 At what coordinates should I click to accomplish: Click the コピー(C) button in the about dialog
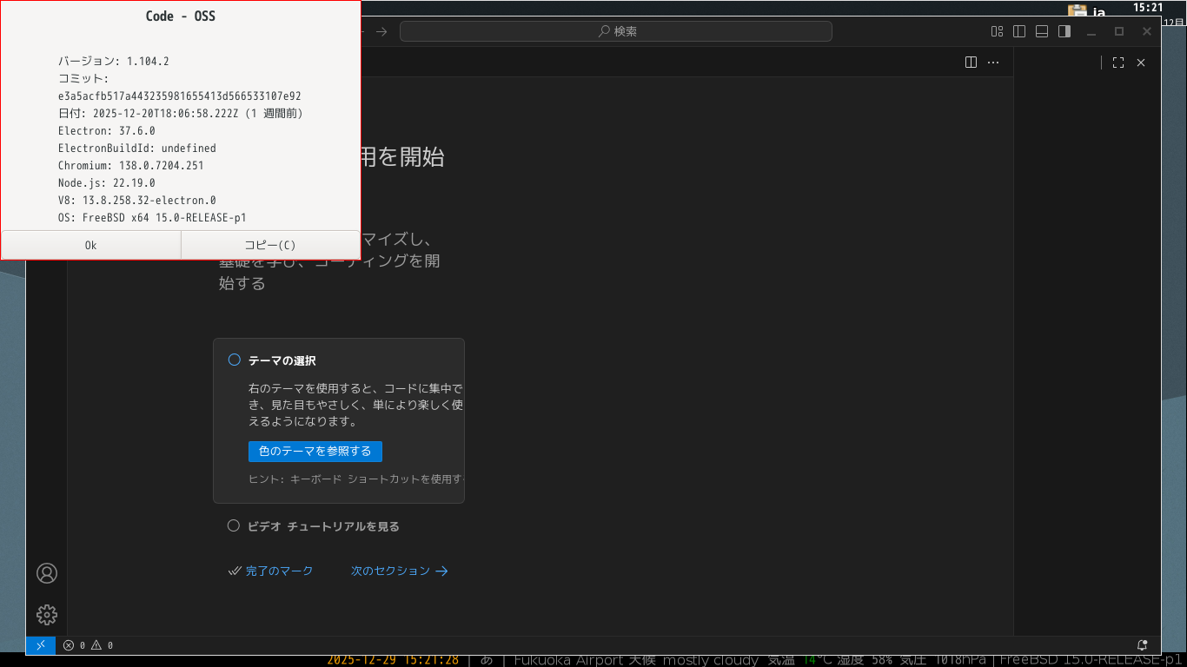coord(270,245)
